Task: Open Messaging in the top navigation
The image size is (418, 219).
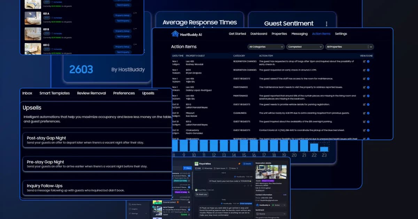Action: 299,34
